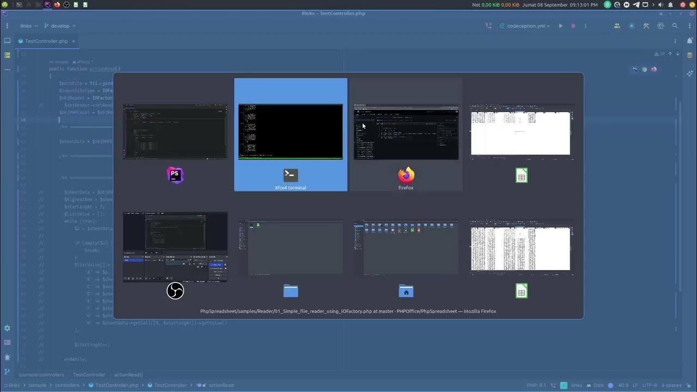The height and width of the screenshot is (392, 697).
Task: Select the TestController.php editor tab
Action: pyautogui.click(x=46, y=41)
